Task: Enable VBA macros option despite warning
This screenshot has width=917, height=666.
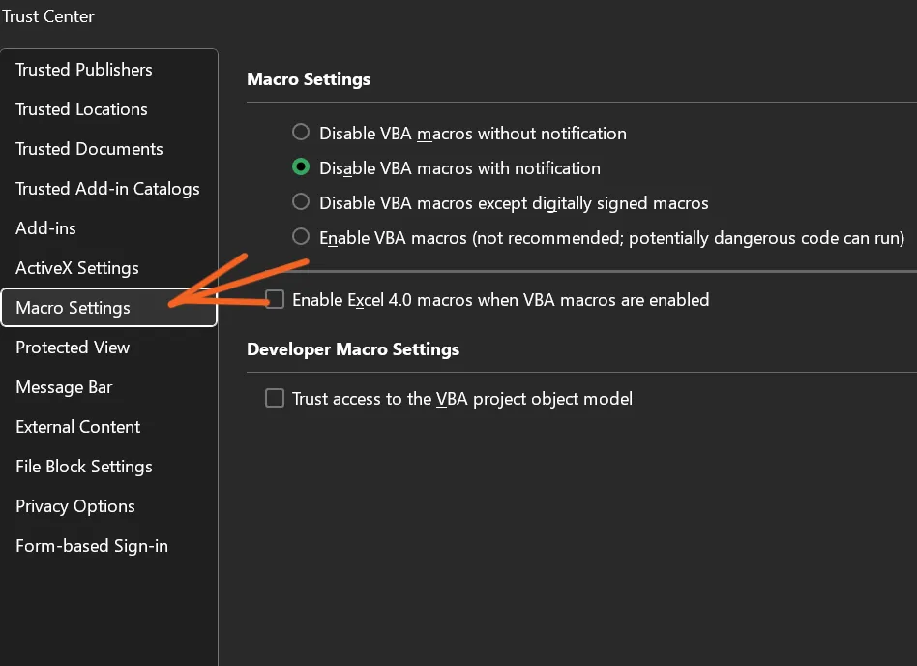Action: click(x=300, y=237)
